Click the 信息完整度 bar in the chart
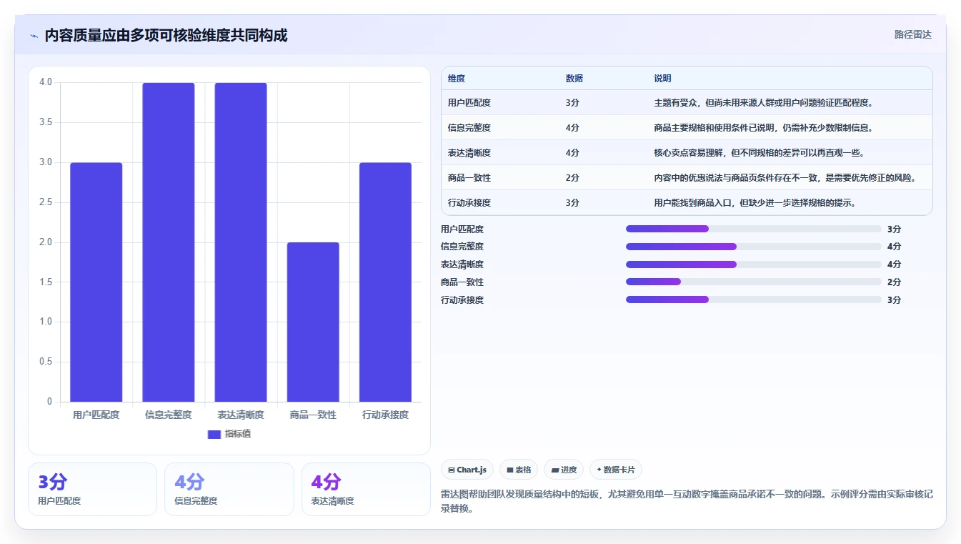 pos(169,242)
